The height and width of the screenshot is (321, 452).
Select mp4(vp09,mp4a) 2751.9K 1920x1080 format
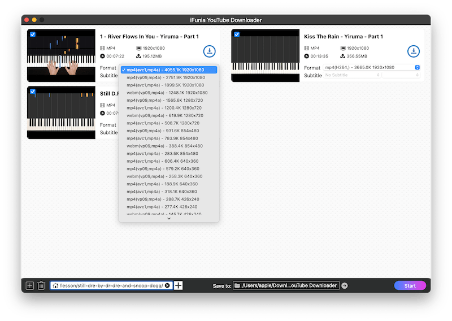[x=166, y=77]
